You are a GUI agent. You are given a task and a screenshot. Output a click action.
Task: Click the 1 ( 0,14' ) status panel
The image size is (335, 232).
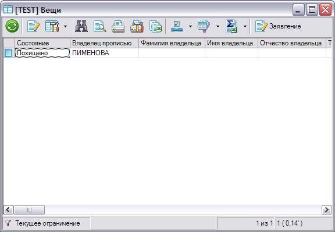pos(304,223)
